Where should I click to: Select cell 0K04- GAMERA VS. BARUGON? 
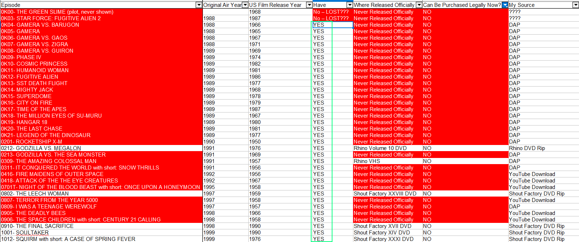(101, 25)
